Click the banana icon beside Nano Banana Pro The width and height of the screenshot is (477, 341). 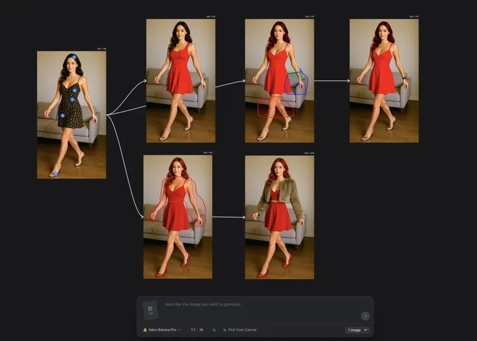146,330
